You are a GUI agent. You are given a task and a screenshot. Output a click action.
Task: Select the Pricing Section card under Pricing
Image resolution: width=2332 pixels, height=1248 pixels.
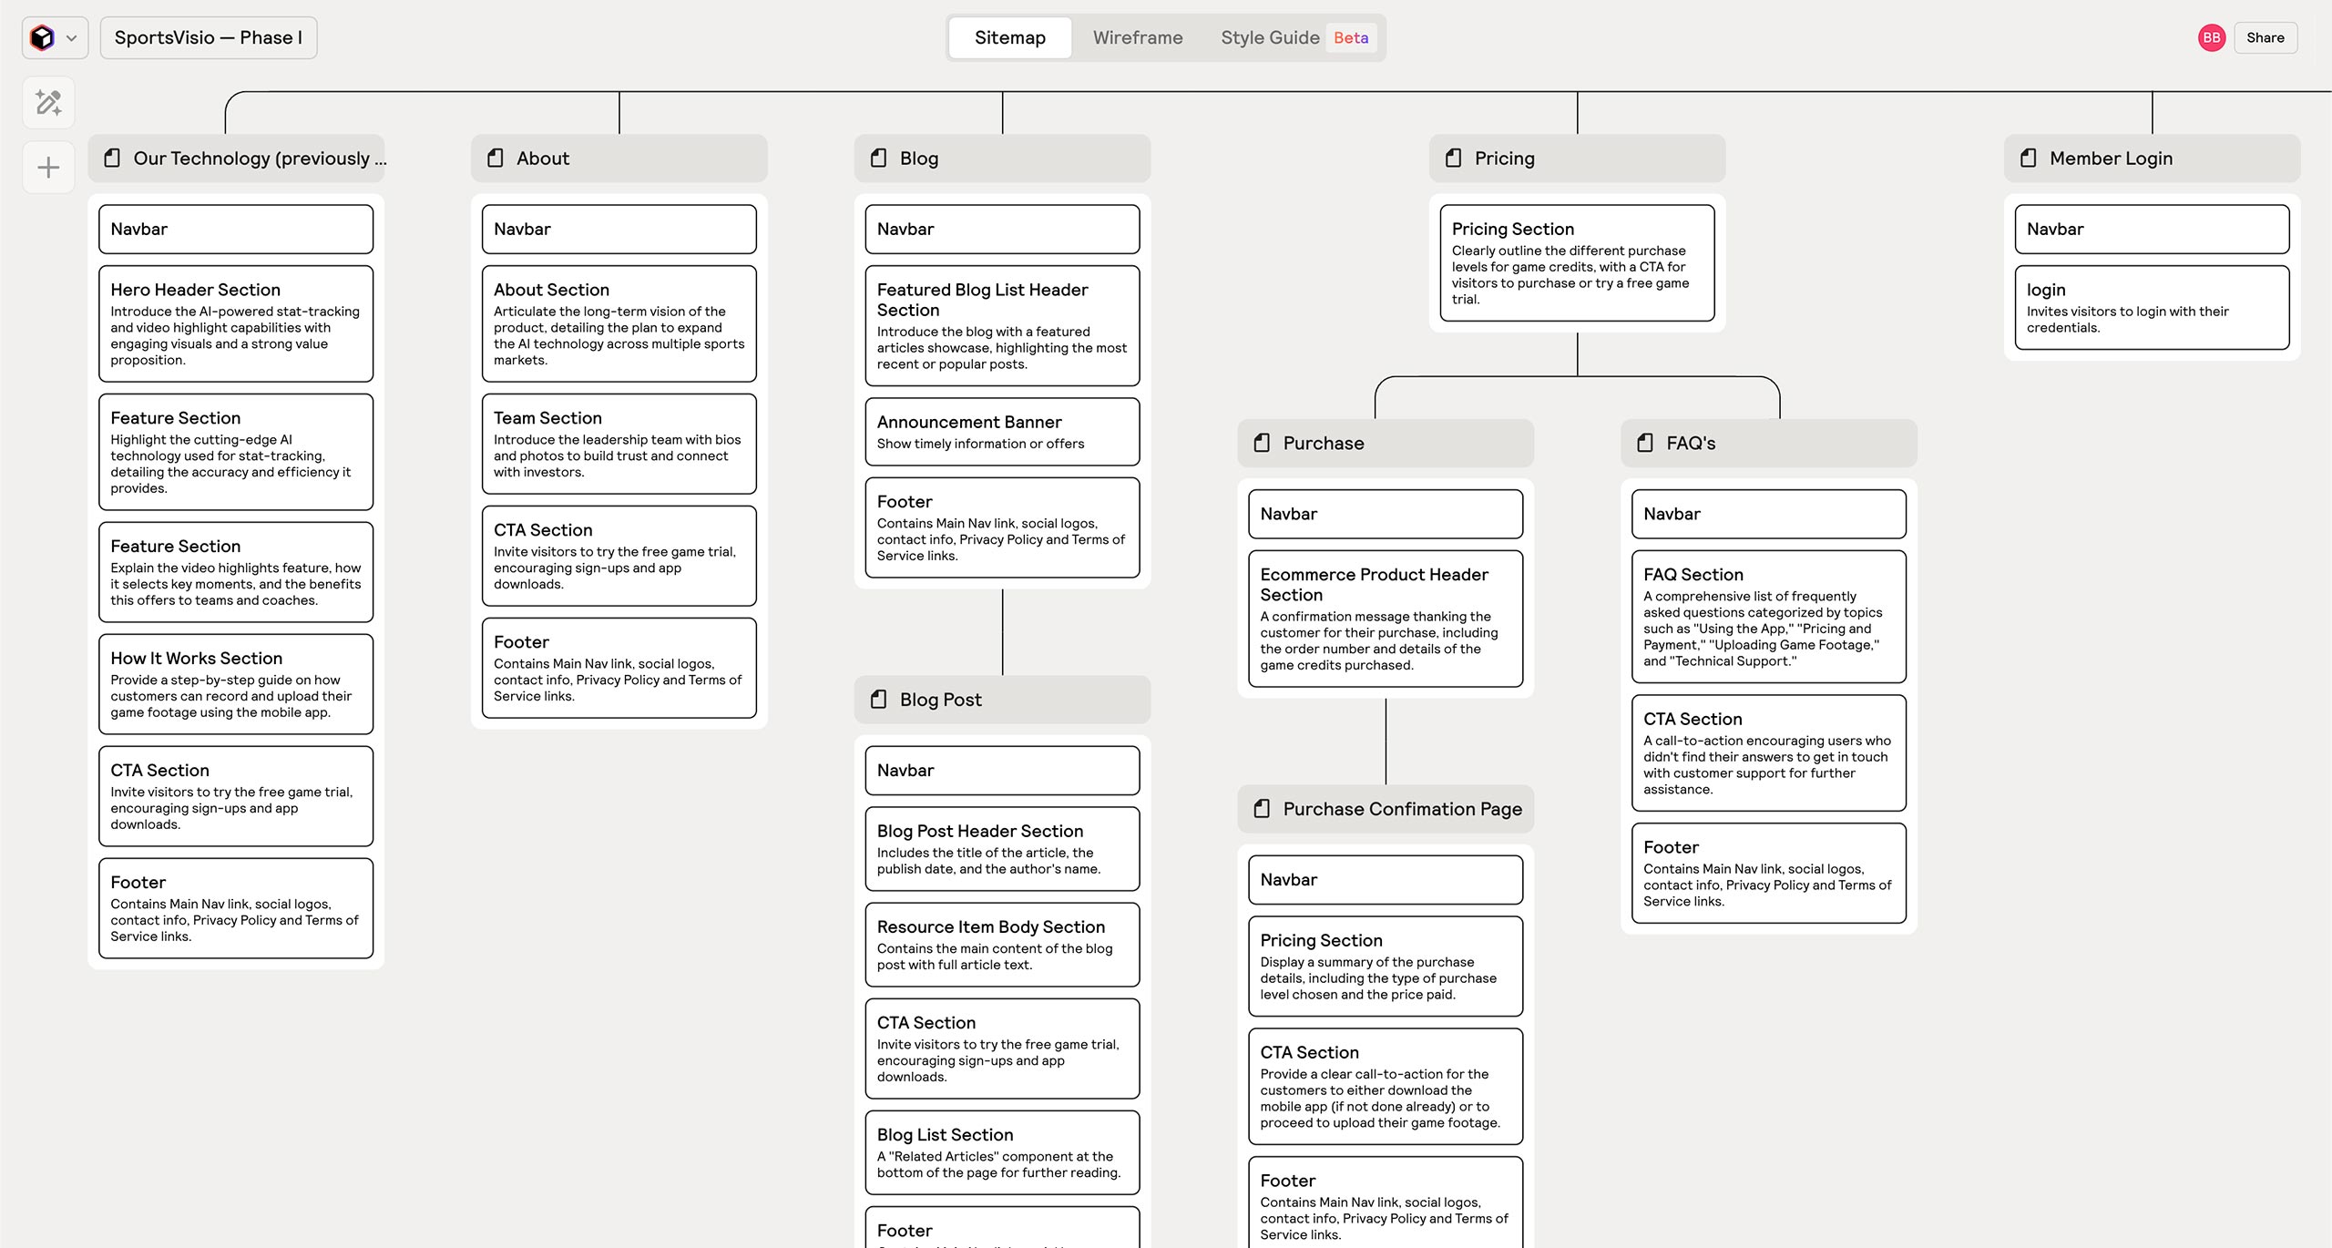[x=1577, y=263]
